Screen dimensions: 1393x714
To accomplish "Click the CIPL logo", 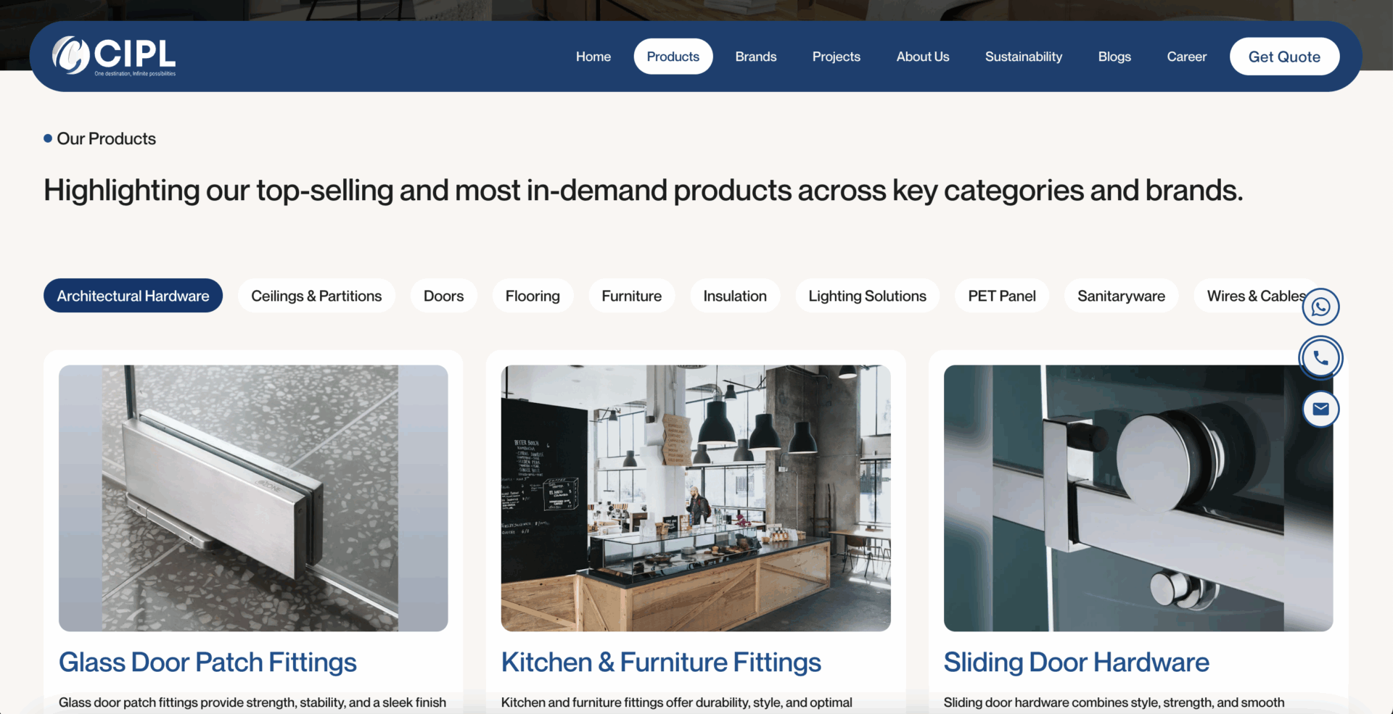I will (x=114, y=56).
